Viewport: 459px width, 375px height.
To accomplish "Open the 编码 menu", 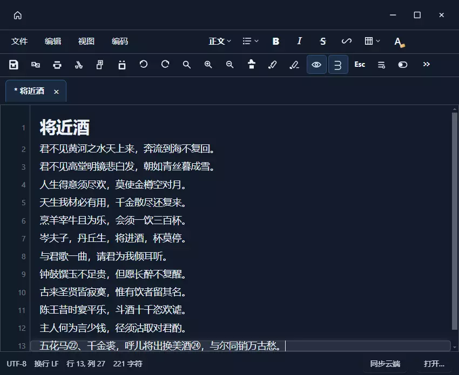I will point(120,41).
